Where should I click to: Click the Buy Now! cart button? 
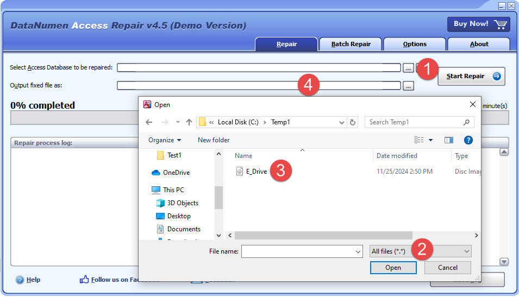[479, 24]
